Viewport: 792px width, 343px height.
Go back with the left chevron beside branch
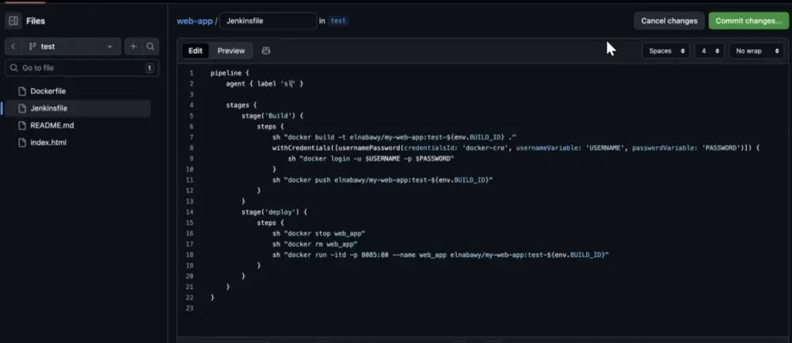click(13, 47)
